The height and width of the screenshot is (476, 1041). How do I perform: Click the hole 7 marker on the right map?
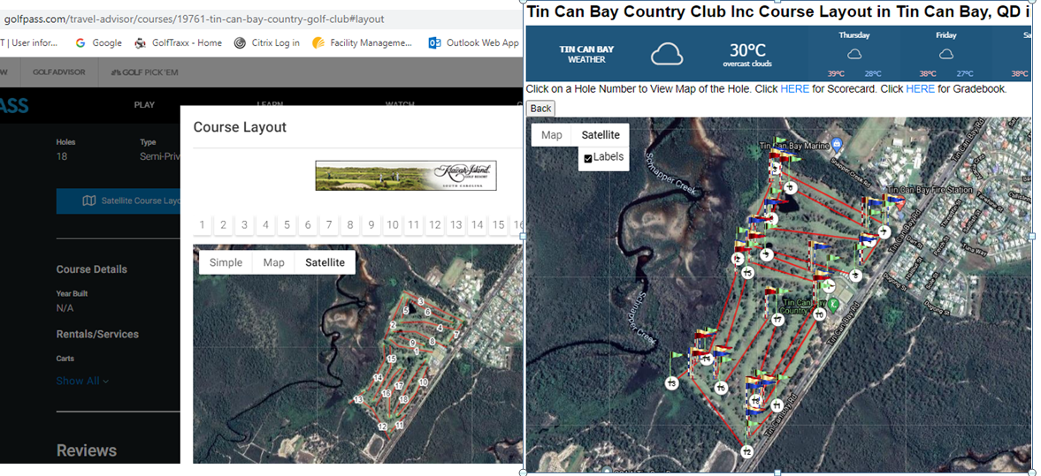coord(884,232)
